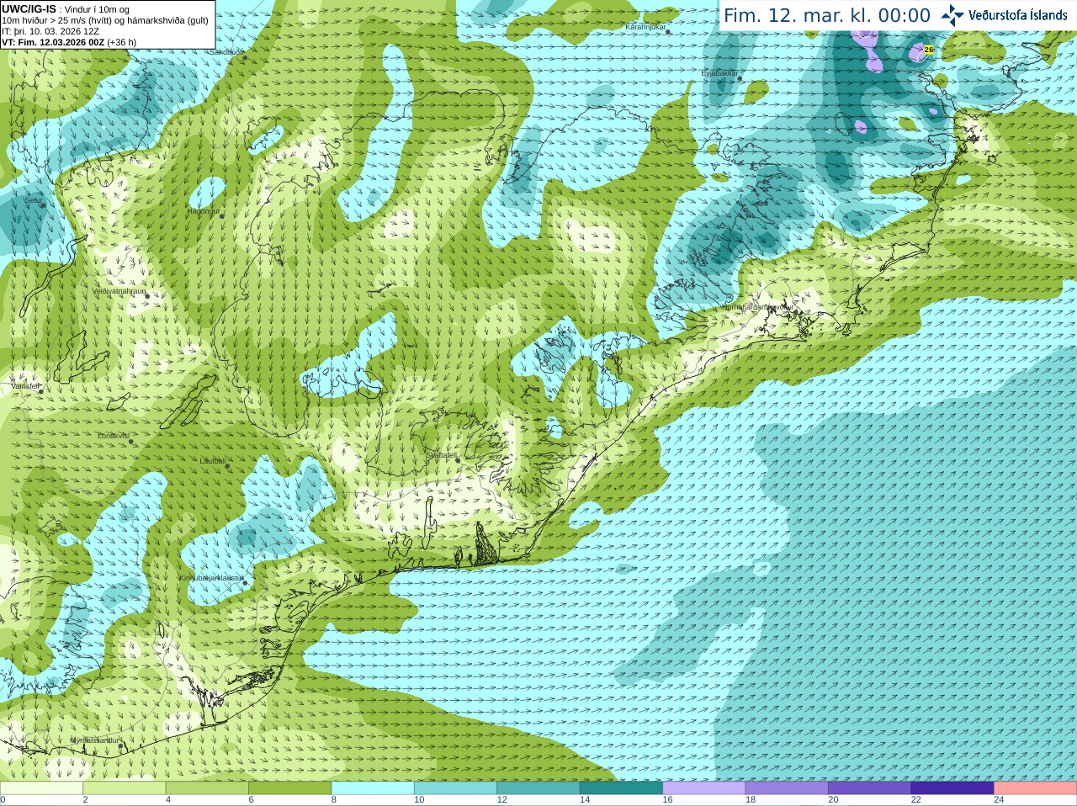Screen dimensions: 1077x806
Task: Click the Kirkjubæjarklaustur station marker
Action: [x=245, y=582]
